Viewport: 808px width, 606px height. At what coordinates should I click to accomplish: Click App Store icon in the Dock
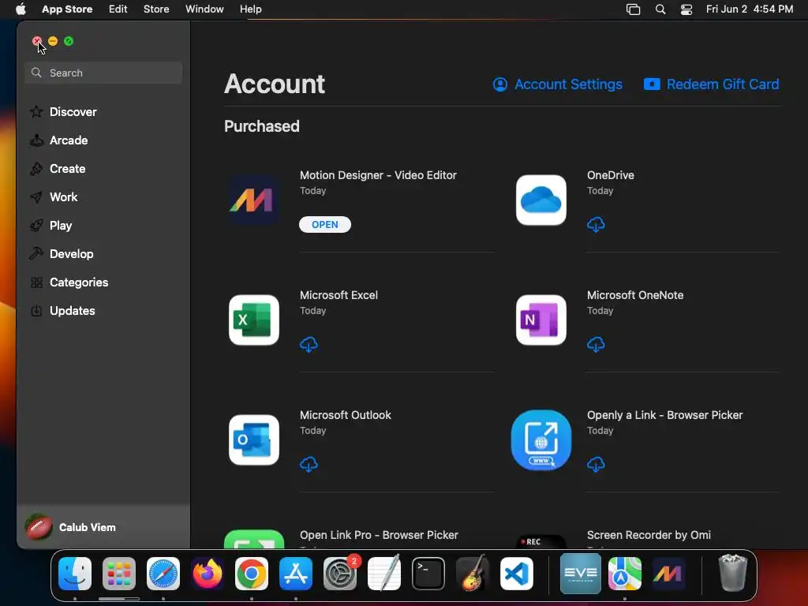point(296,574)
